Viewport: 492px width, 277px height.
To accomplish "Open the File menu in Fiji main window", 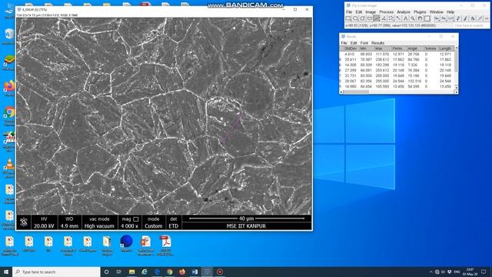I will (x=349, y=12).
